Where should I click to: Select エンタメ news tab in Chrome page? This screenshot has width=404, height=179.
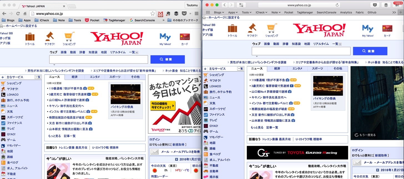point(95,77)
